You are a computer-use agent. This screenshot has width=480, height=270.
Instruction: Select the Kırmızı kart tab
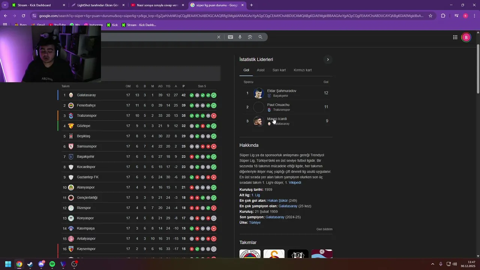pyautogui.click(x=303, y=70)
